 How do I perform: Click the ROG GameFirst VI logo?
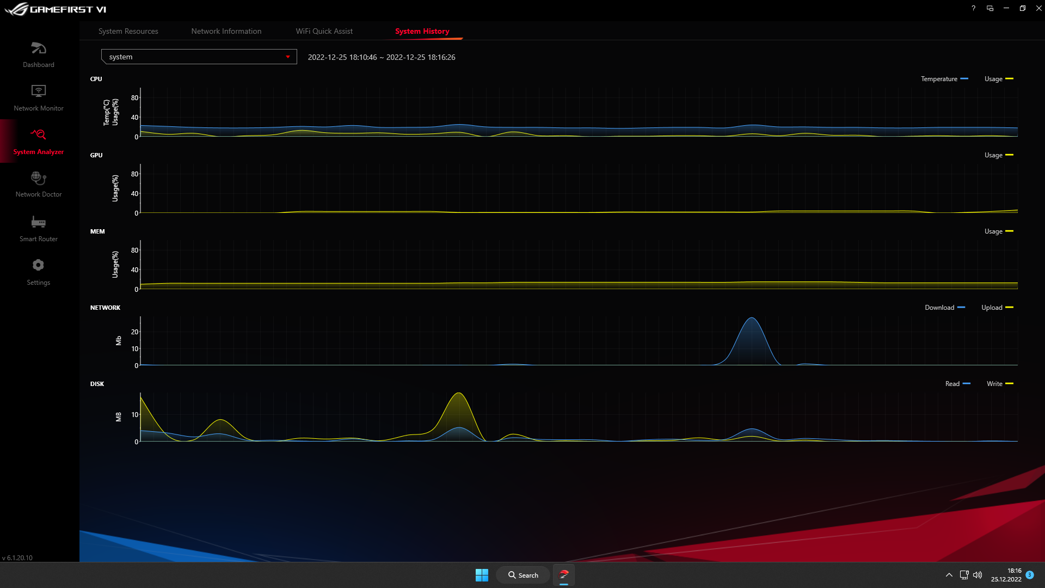tap(55, 9)
